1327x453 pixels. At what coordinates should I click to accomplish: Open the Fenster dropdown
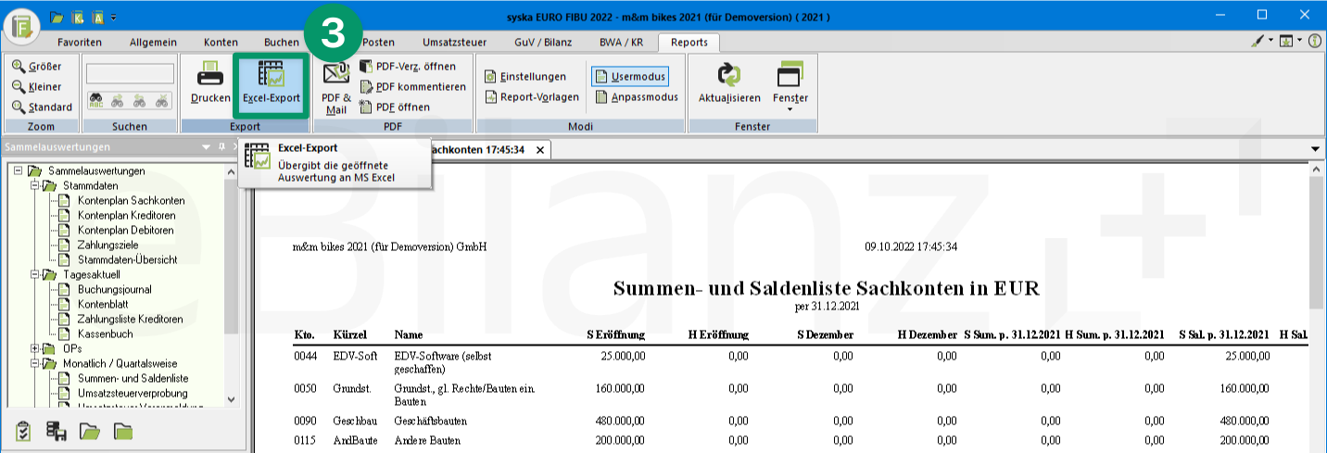click(x=790, y=88)
